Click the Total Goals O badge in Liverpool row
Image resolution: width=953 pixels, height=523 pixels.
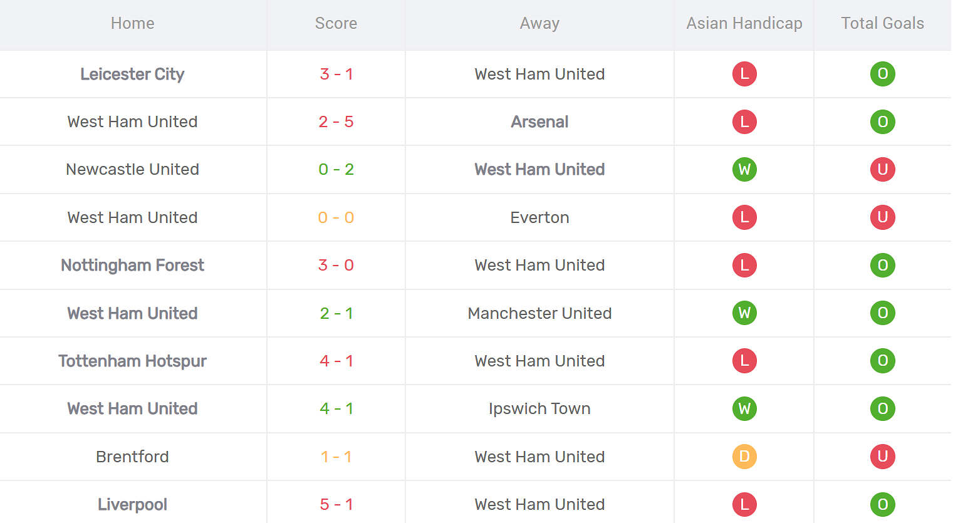tap(882, 504)
